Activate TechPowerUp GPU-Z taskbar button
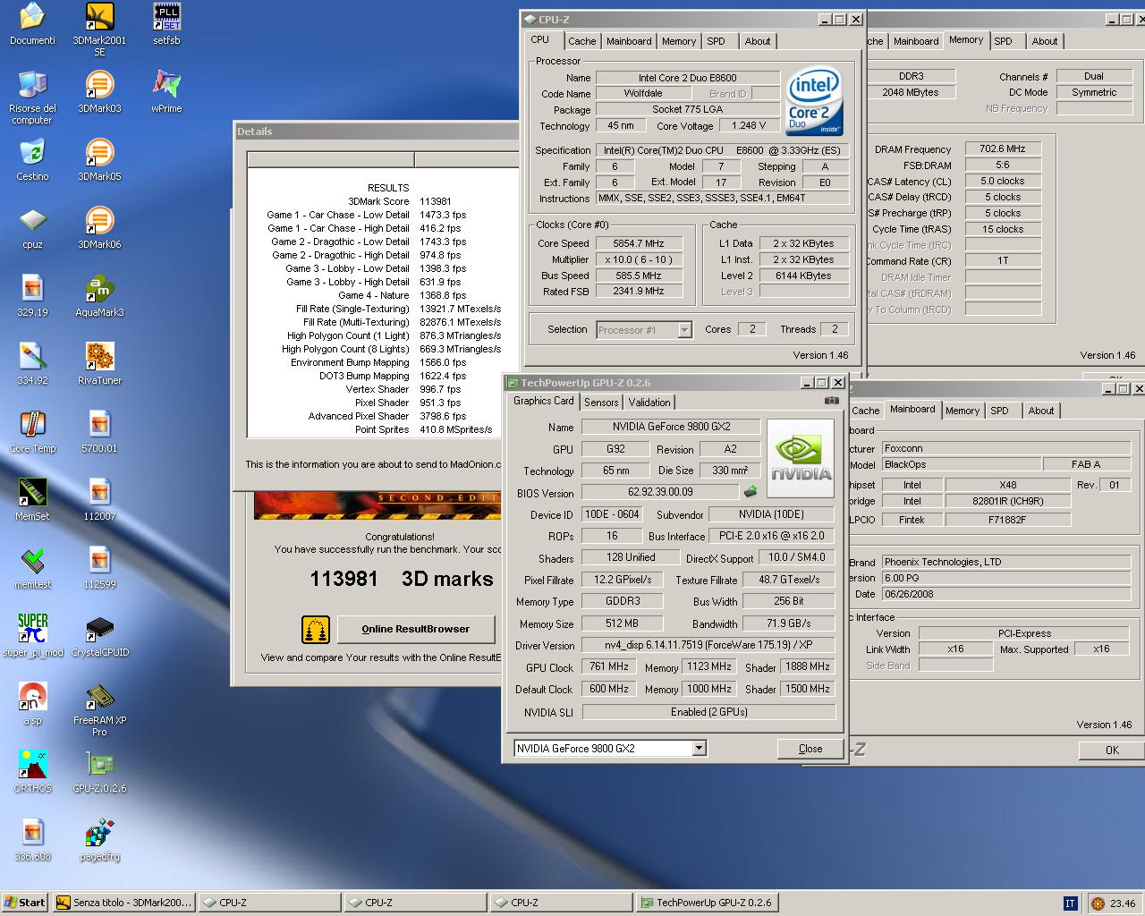Viewport: 1145px width, 916px height. tap(707, 903)
